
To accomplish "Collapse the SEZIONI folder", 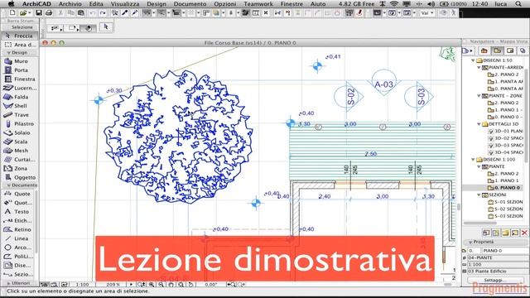I will tap(479, 195).
